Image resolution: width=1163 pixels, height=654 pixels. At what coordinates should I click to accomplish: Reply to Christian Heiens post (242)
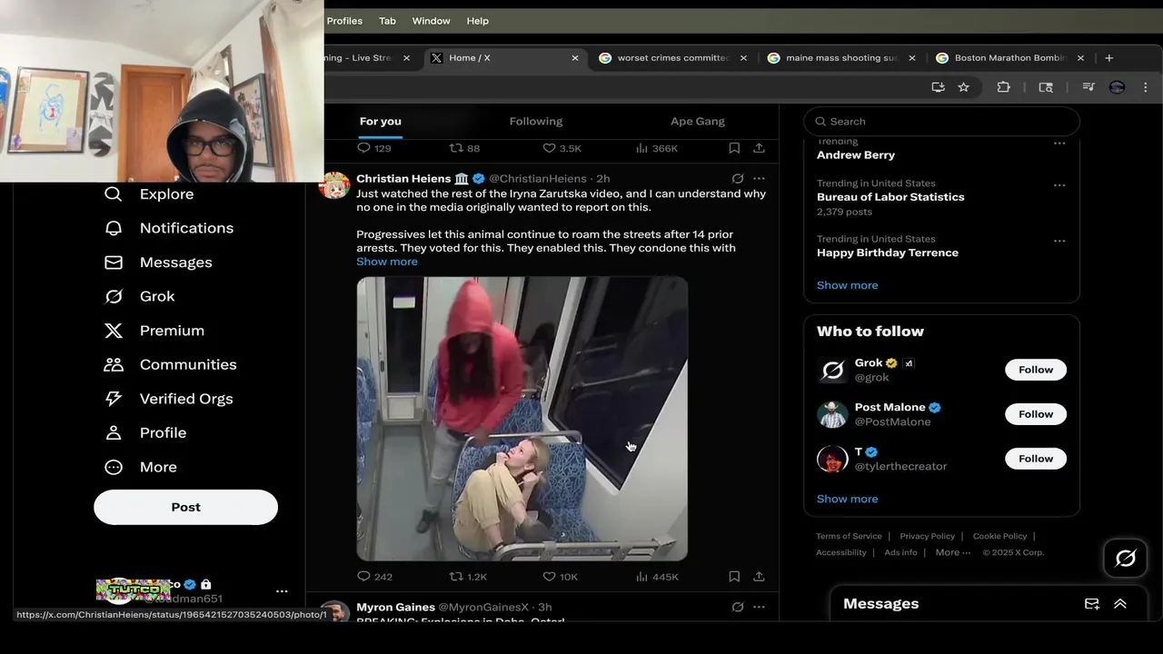(x=374, y=577)
